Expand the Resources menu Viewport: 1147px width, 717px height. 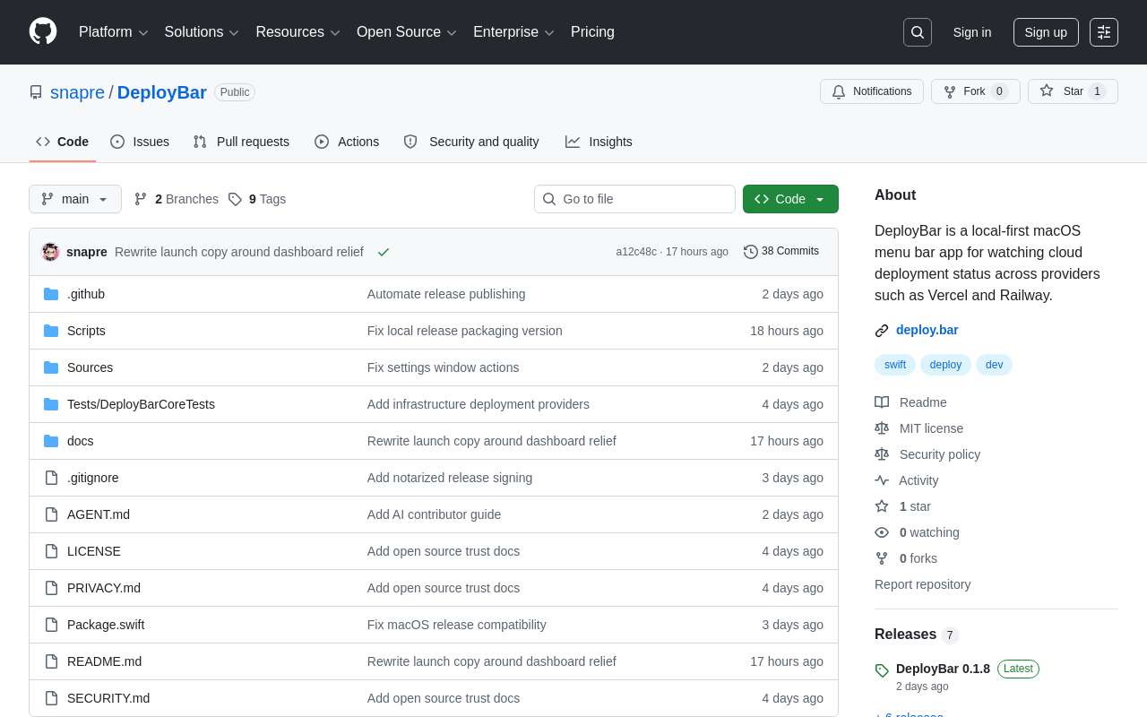[x=298, y=32]
